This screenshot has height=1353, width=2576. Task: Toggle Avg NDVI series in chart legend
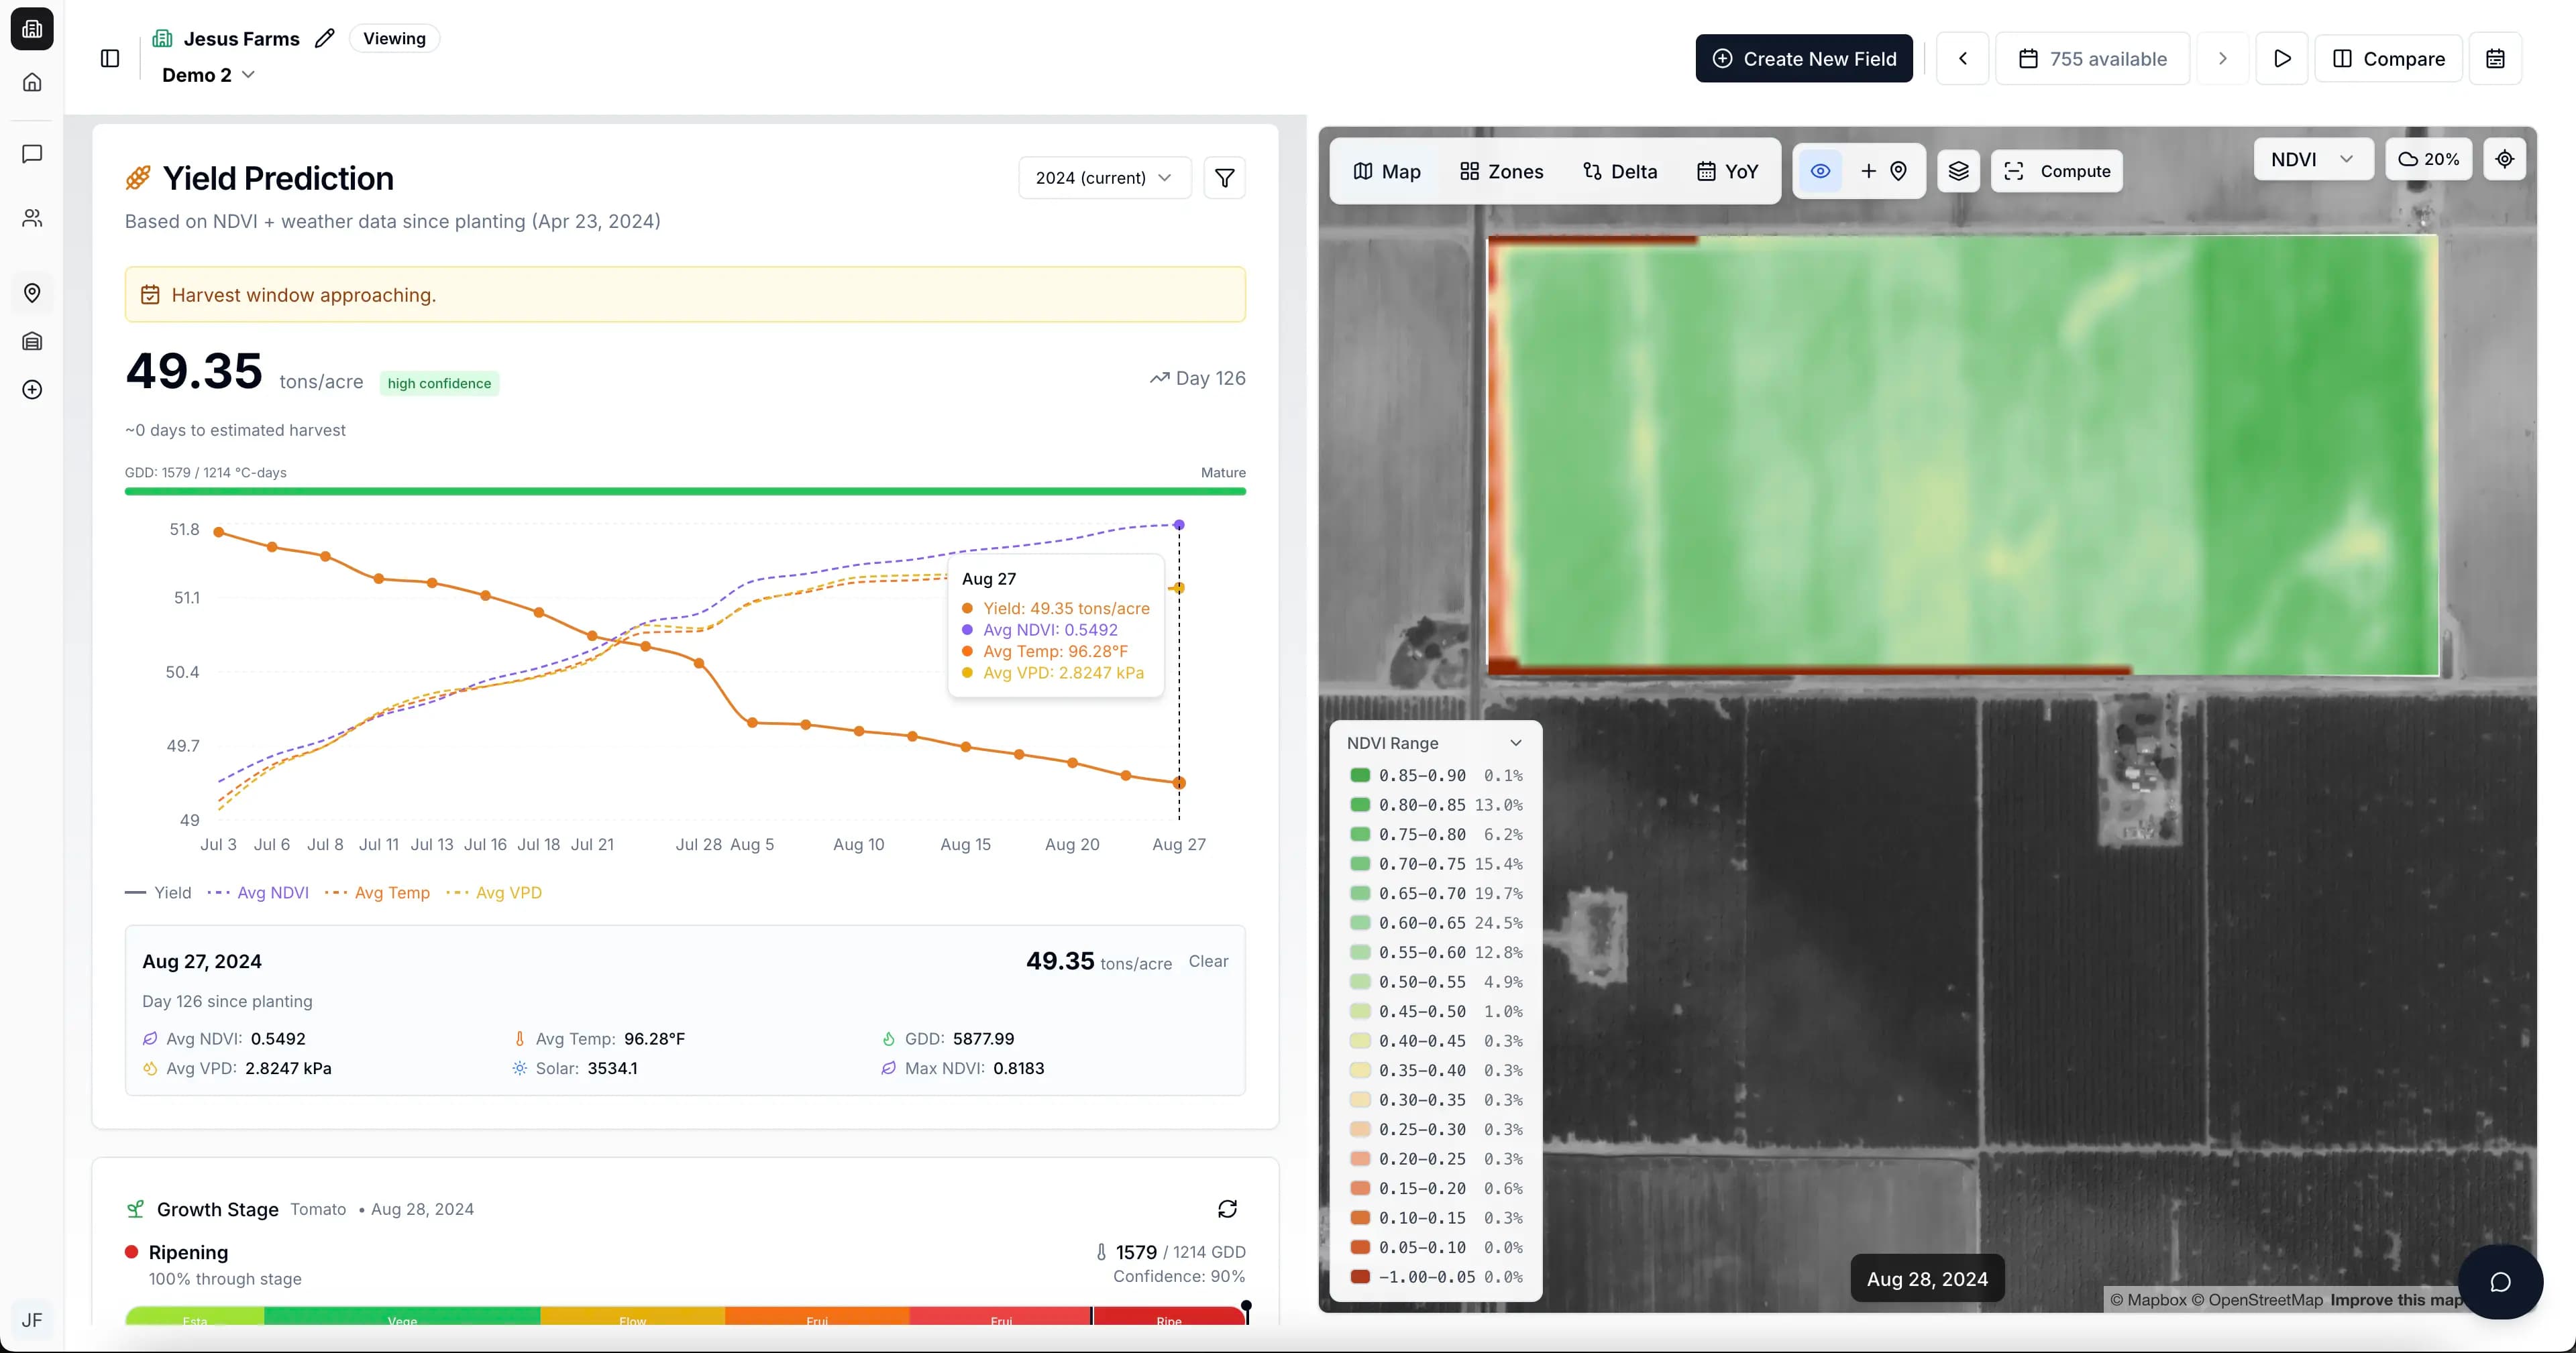pos(258,892)
